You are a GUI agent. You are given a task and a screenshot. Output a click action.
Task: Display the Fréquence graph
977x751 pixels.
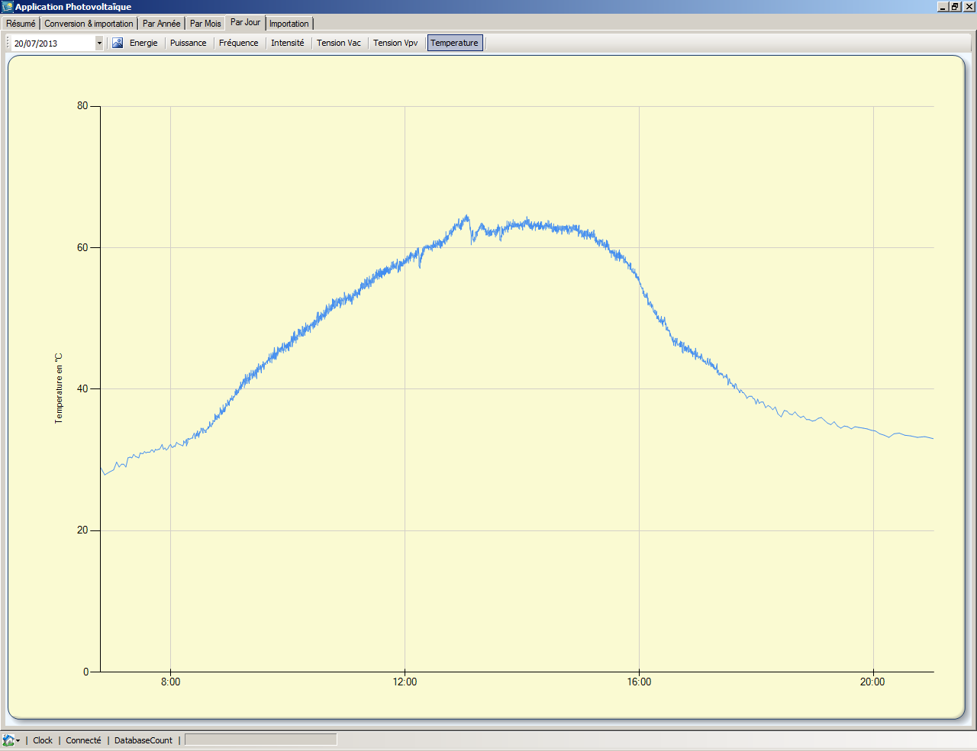(238, 43)
